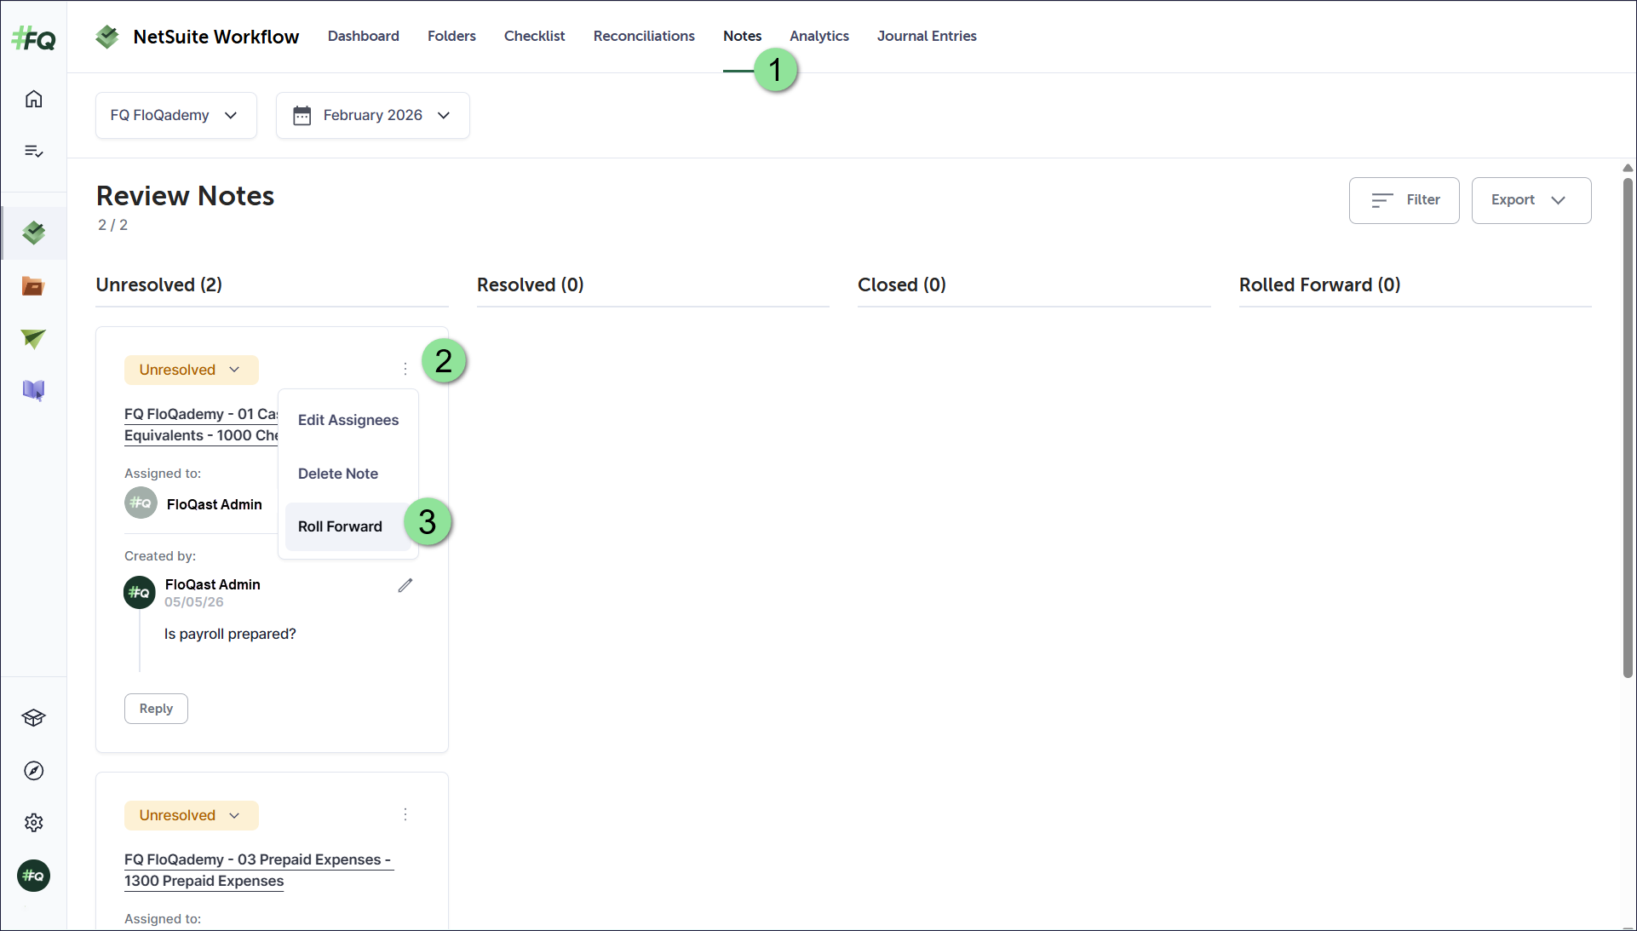
Task: Click FloQast Admin assignee avatar
Action: (141, 503)
